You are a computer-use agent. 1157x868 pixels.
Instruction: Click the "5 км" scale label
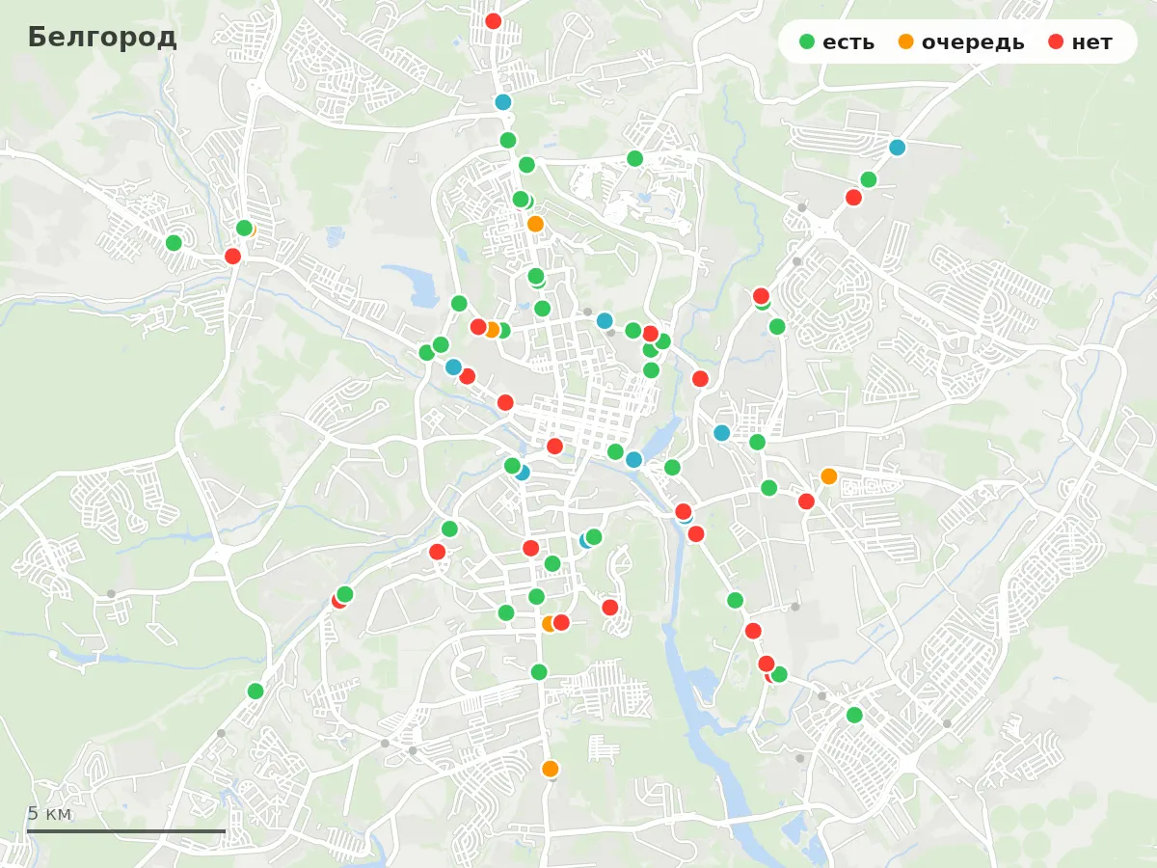(x=49, y=813)
